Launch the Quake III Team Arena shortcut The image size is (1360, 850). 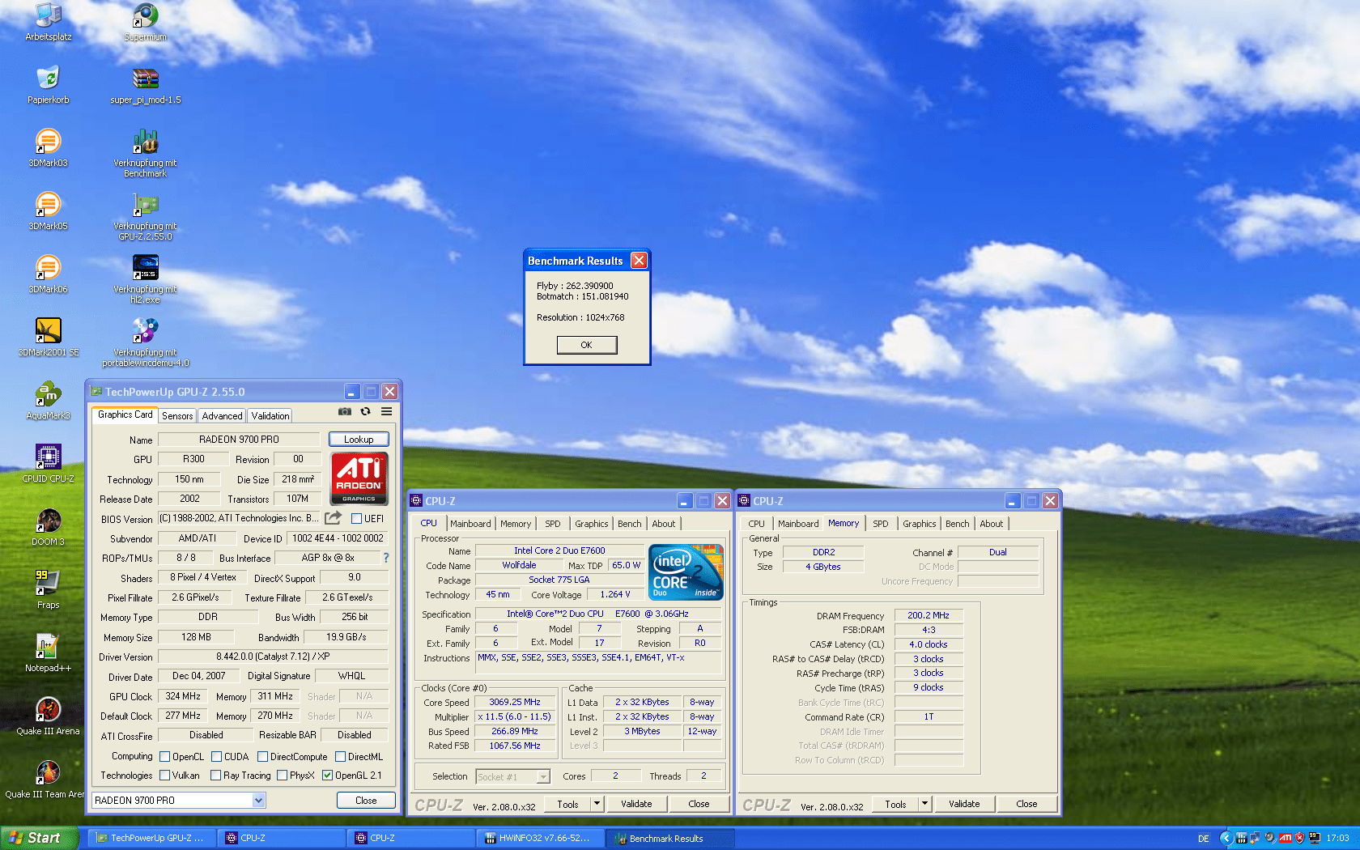click(x=45, y=780)
